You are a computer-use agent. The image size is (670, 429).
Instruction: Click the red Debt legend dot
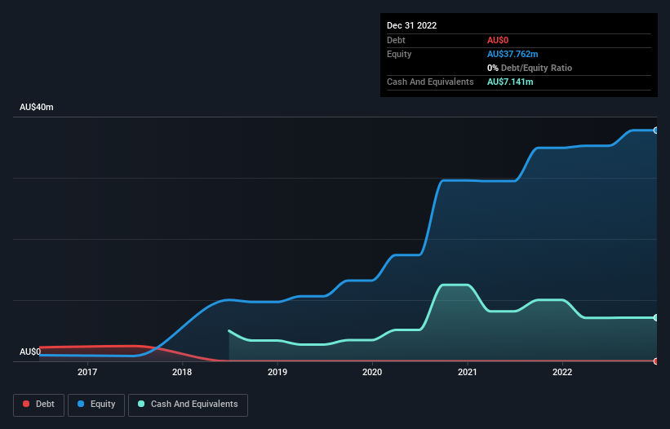tap(26, 404)
